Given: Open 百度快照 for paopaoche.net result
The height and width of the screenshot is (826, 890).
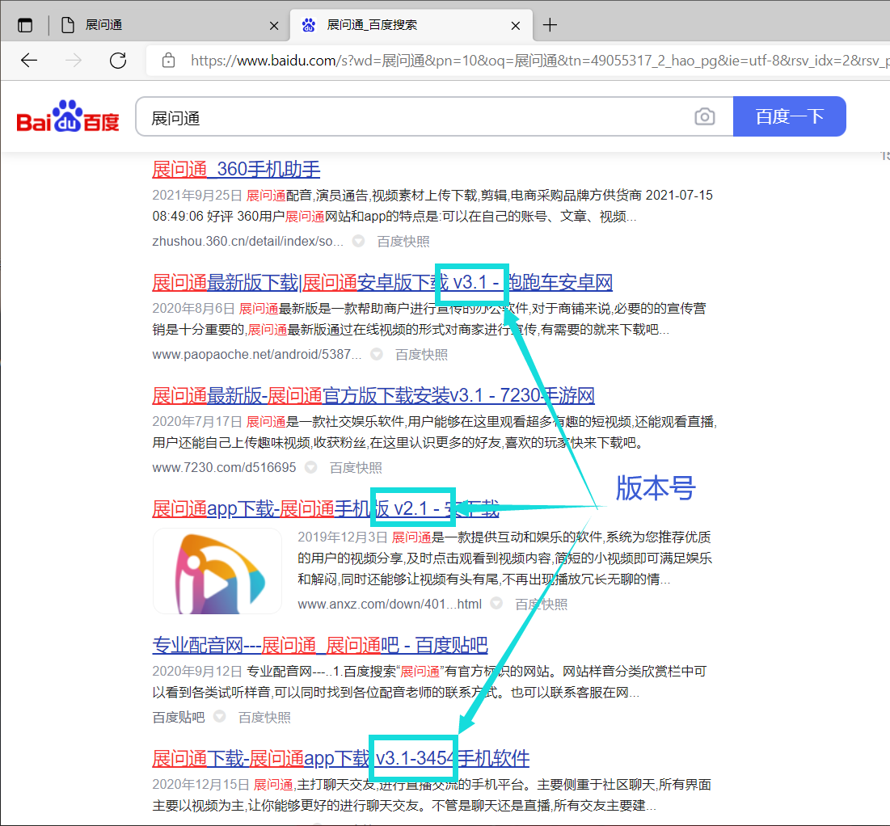Looking at the screenshot, I should pyautogui.click(x=421, y=355).
